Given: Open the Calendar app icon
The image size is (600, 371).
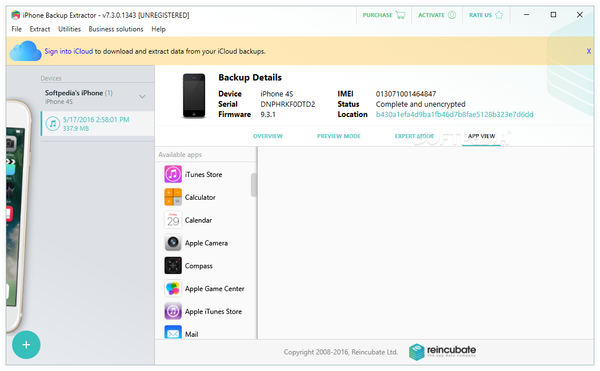Looking at the screenshot, I should [173, 220].
